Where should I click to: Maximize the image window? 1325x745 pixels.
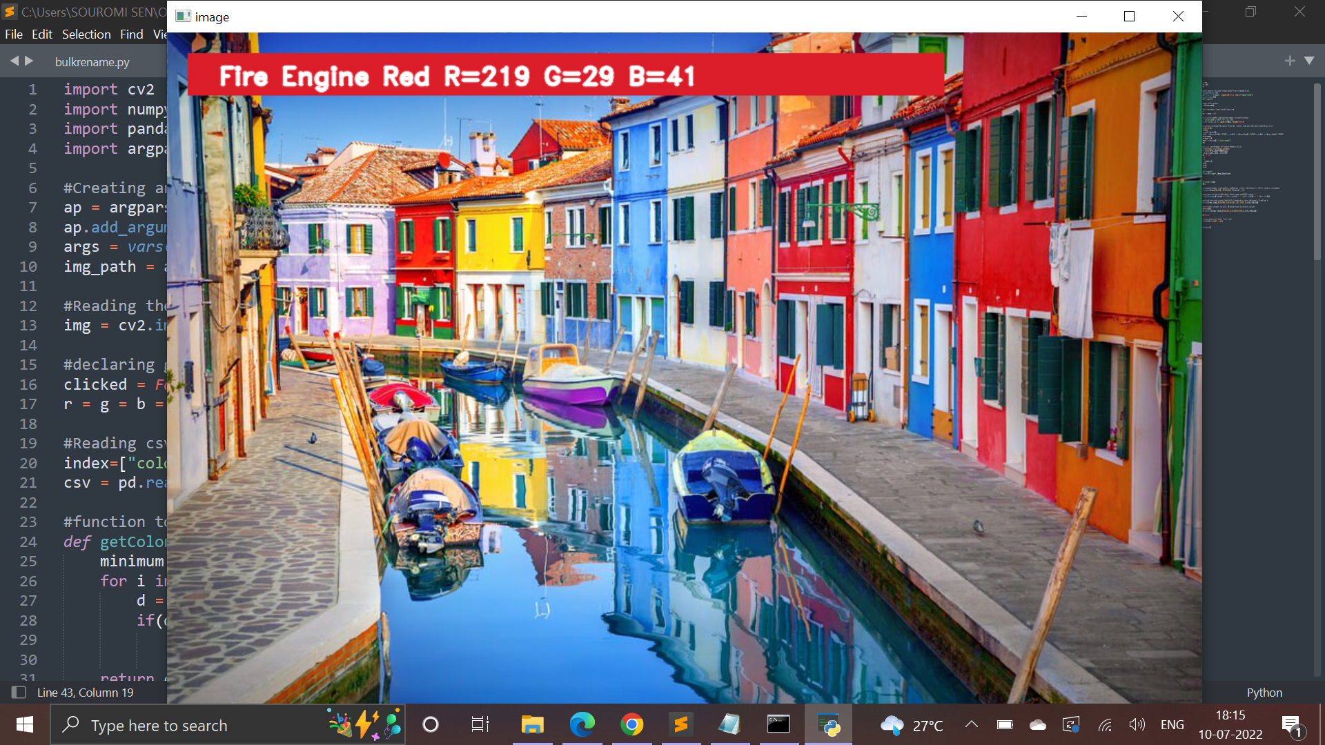(x=1129, y=16)
